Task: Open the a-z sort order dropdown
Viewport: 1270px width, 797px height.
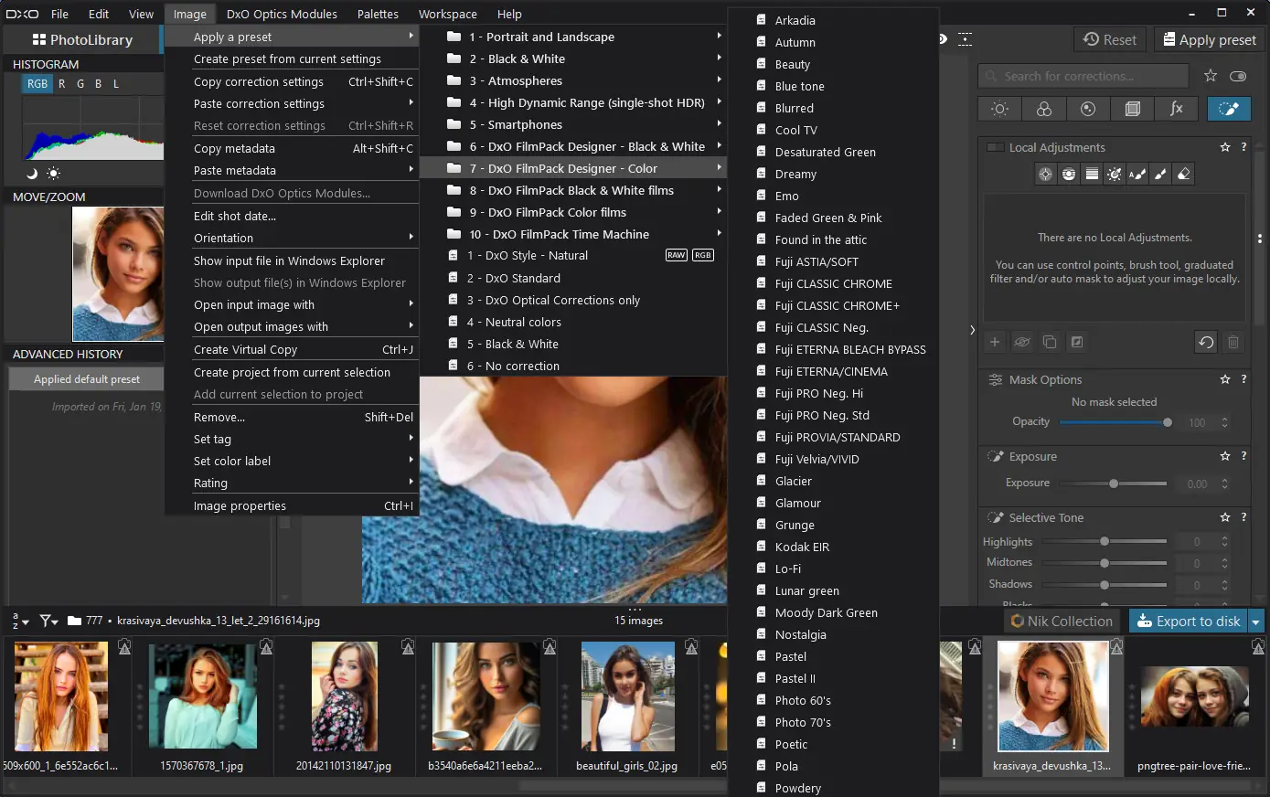Action: 19,621
